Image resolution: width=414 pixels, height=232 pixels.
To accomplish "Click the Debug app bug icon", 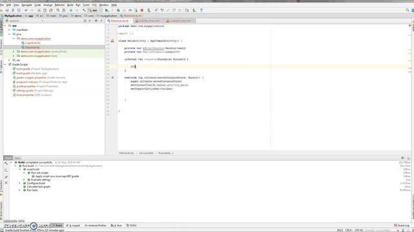I will (118, 10).
